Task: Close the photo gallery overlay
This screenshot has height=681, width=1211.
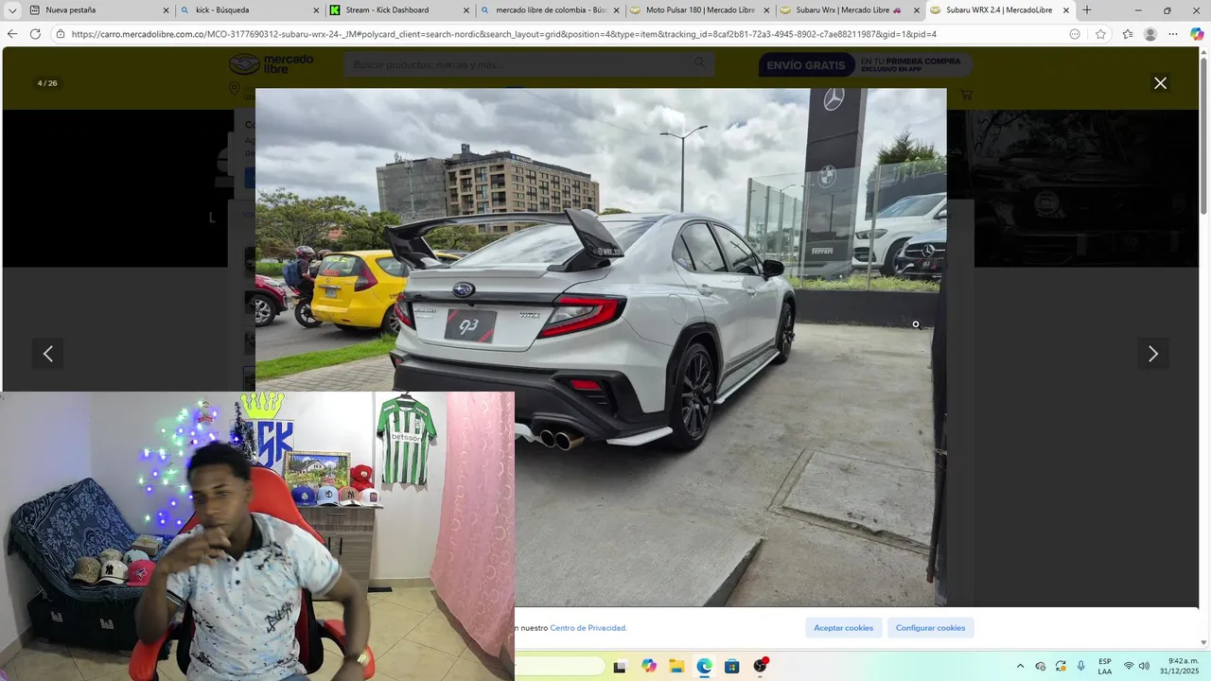Action: pos(1160,83)
